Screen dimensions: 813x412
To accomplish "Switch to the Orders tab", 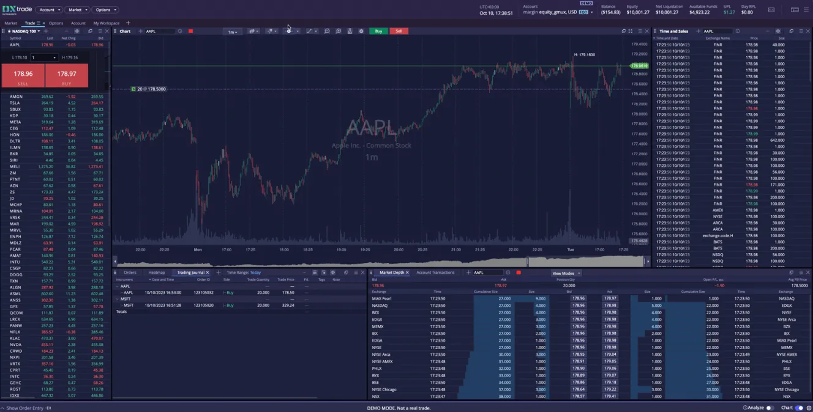I will pos(130,273).
